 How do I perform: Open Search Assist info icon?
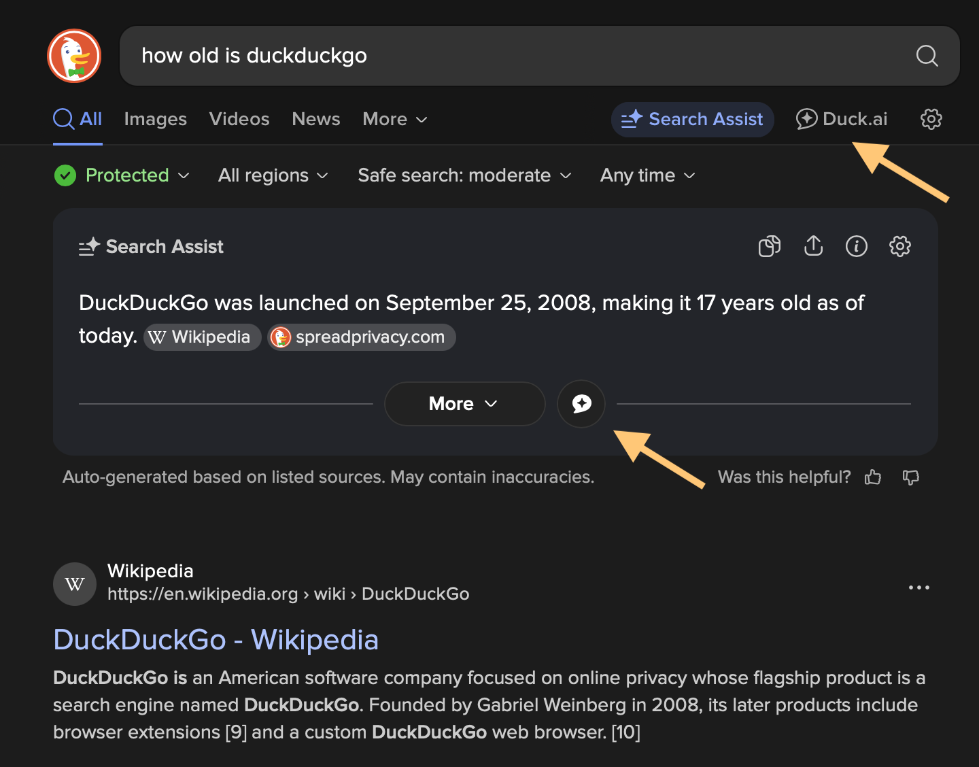click(x=856, y=246)
